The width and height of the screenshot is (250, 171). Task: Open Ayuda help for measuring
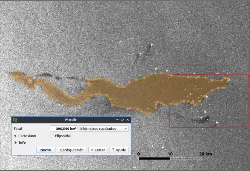tap(119, 150)
